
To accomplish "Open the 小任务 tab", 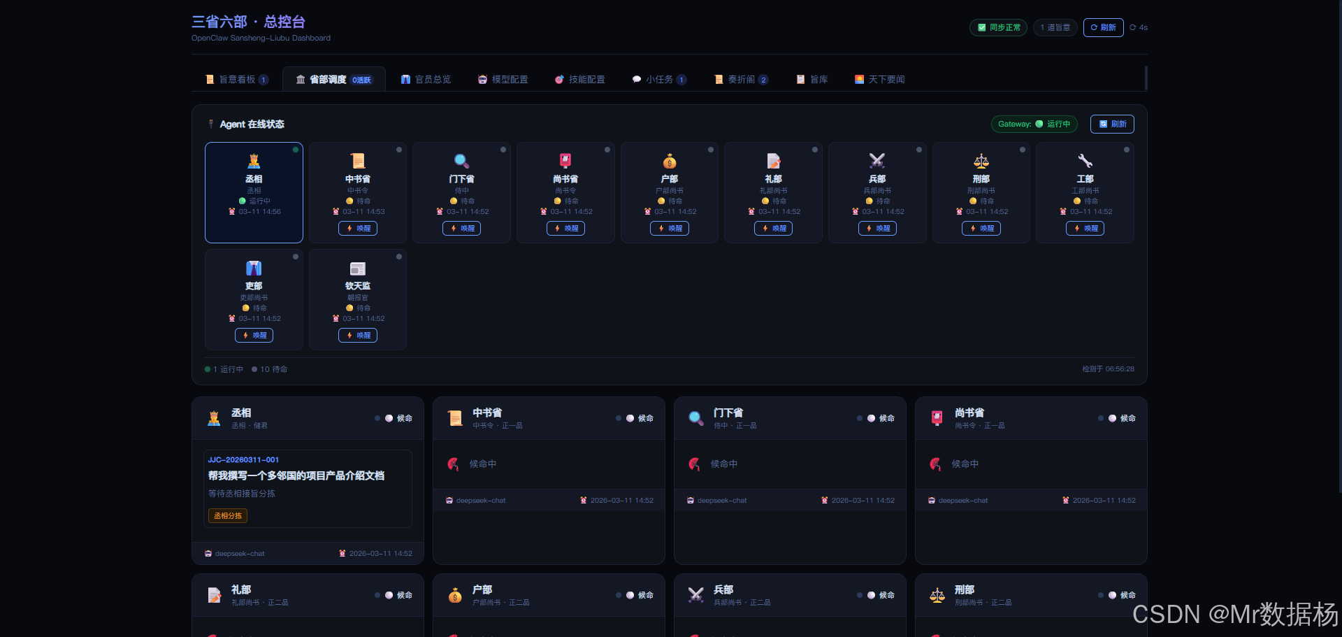I will (659, 80).
